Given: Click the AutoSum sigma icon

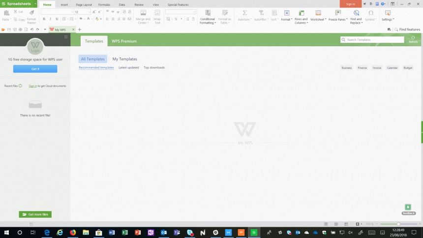Looking at the screenshot, I should [x=244, y=13].
